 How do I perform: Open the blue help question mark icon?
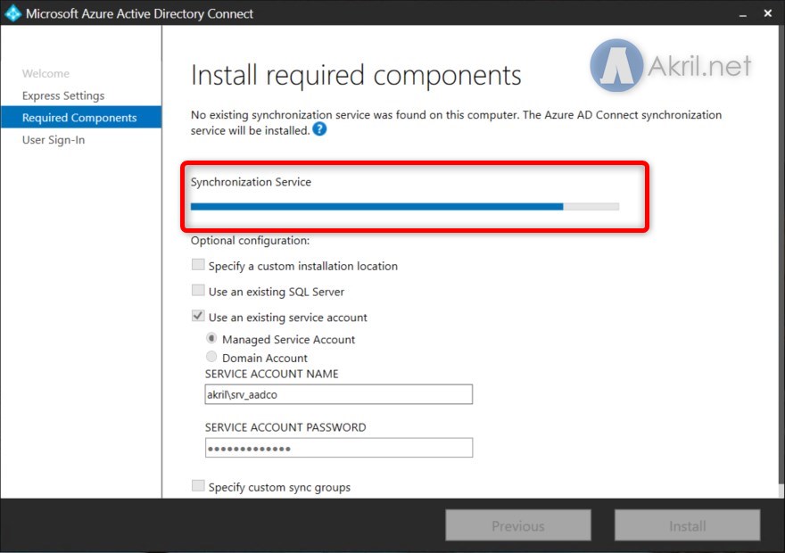click(319, 129)
